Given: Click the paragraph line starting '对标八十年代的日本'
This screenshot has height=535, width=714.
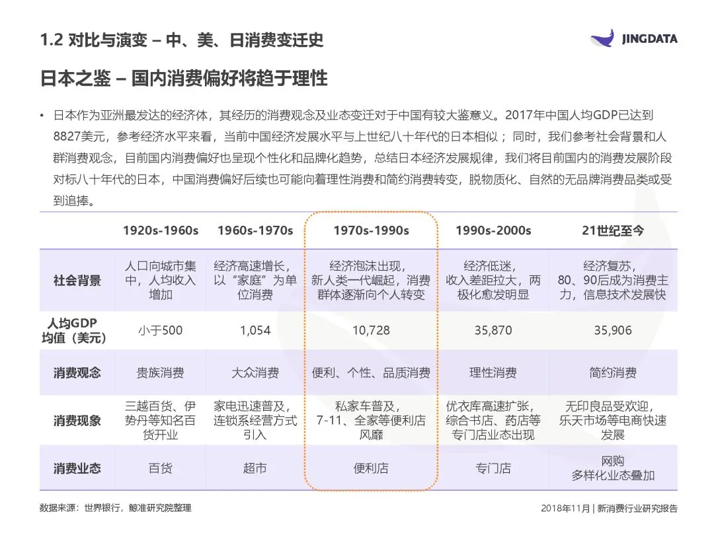Looking at the screenshot, I should click(362, 179).
